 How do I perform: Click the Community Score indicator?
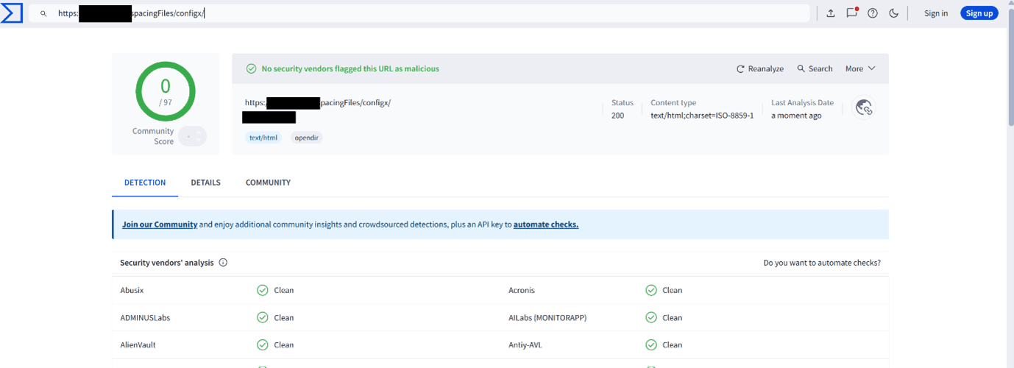[193, 136]
